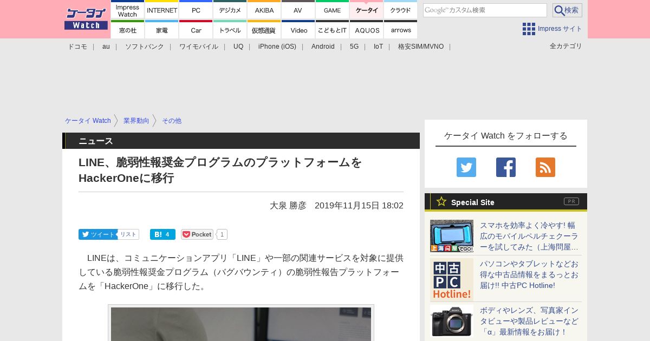Image resolution: width=650 pixels, height=341 pixels.
Task: Click the Google custom search field
Action: pyautogui.click(x=485, y=10)
